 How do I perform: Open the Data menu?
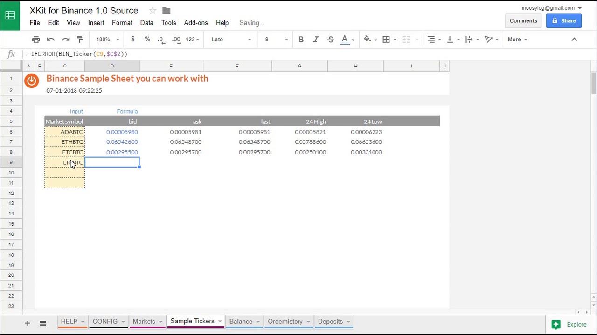tap(146, 23)
